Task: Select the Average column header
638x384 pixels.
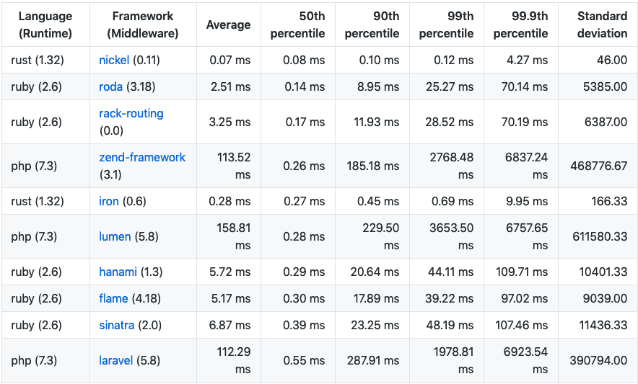Action: click(229, 24)
